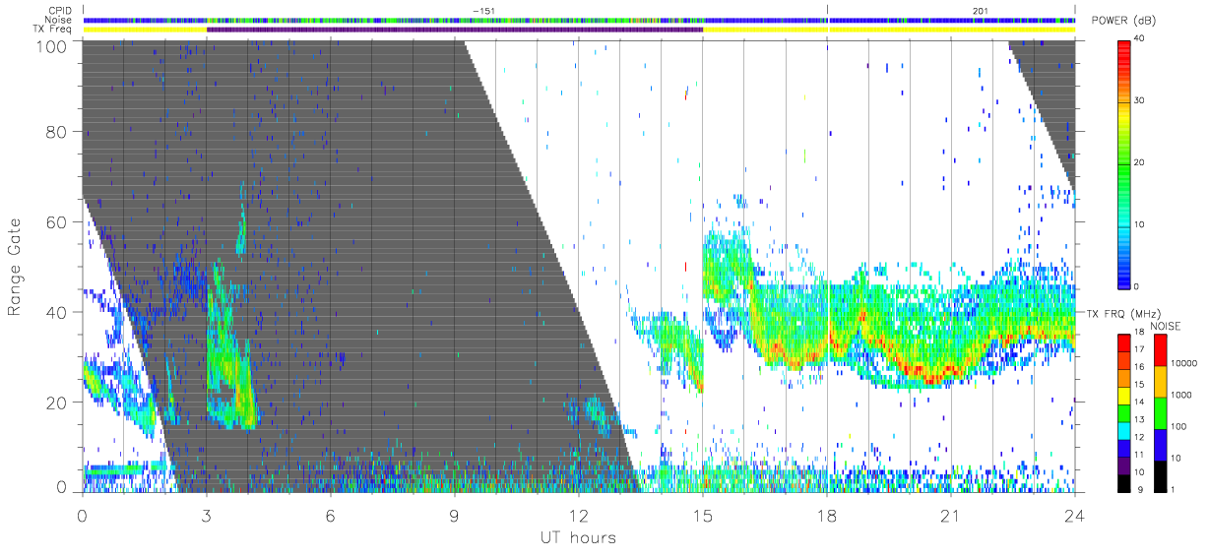
Task: Click the UT hours x-axis title
Action: pyautogui.click(x=578, y=537)
